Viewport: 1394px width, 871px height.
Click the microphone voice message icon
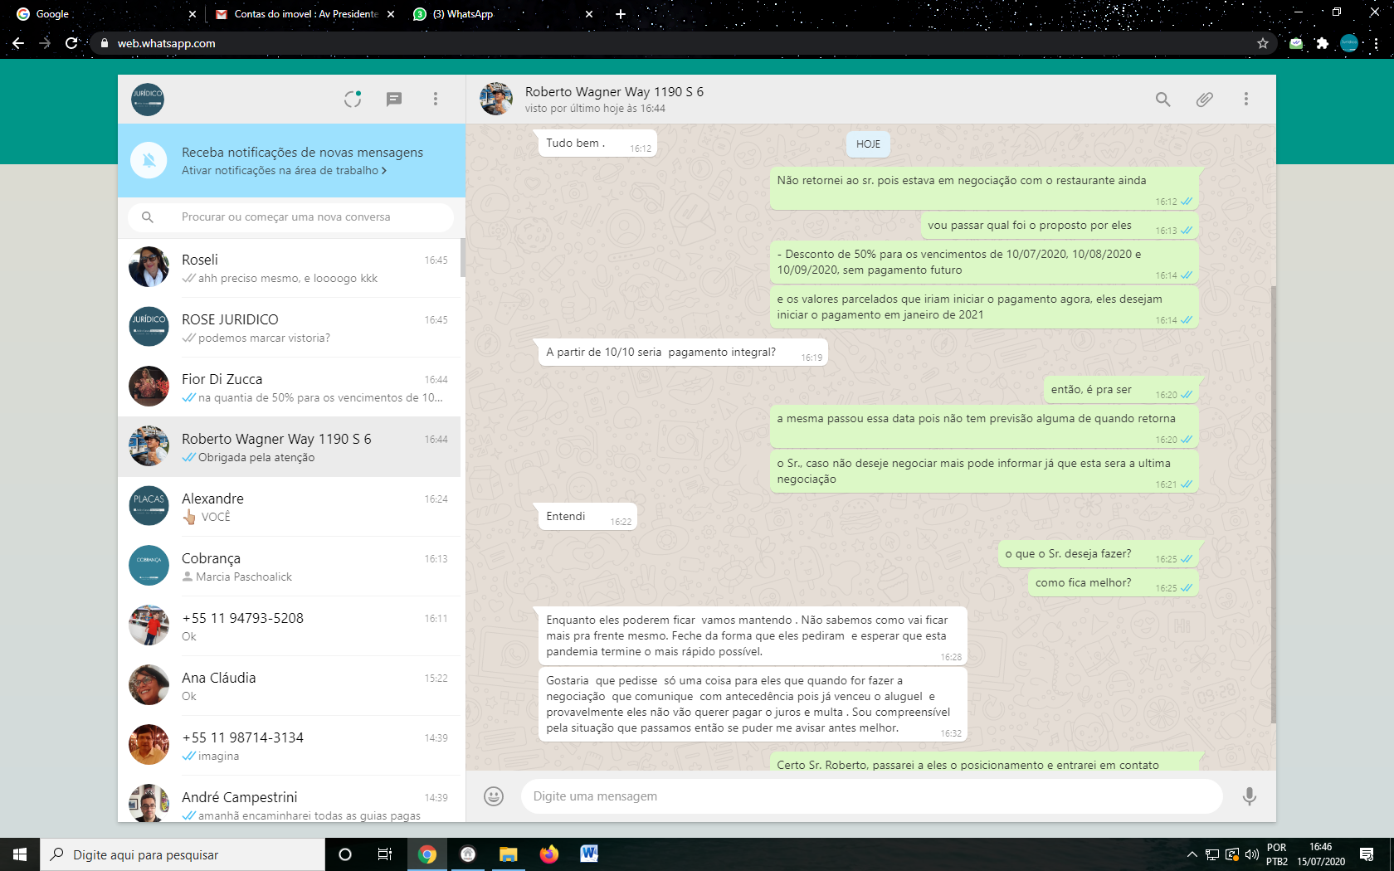click(x=1249, y=796)
